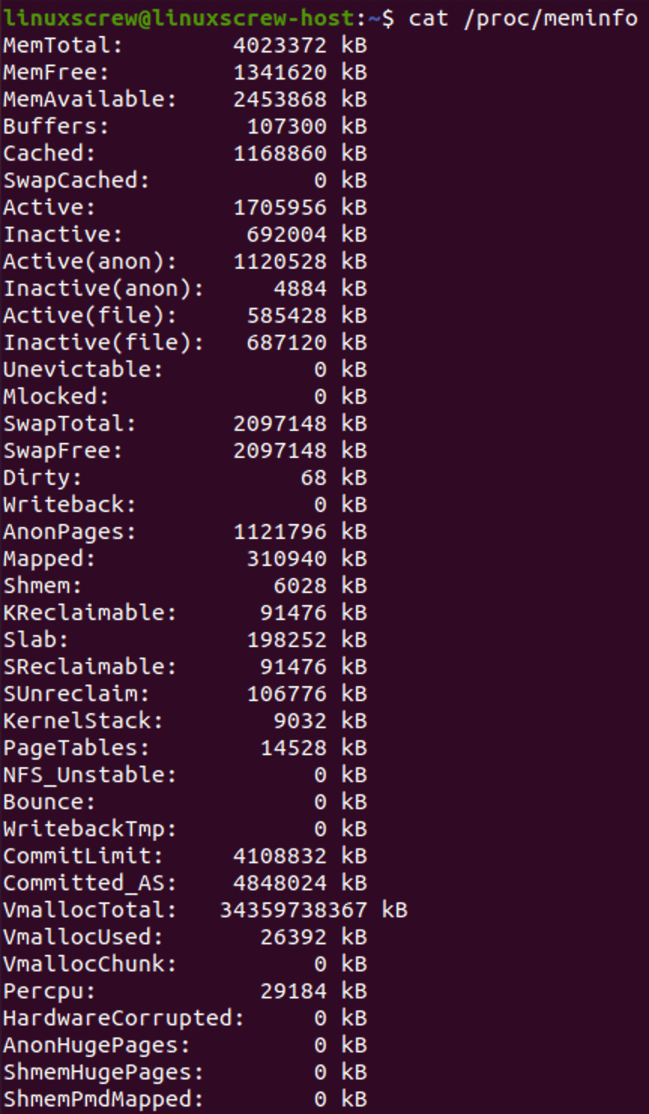
Task: Click the KernelStack label
Action: pos(83,721)
